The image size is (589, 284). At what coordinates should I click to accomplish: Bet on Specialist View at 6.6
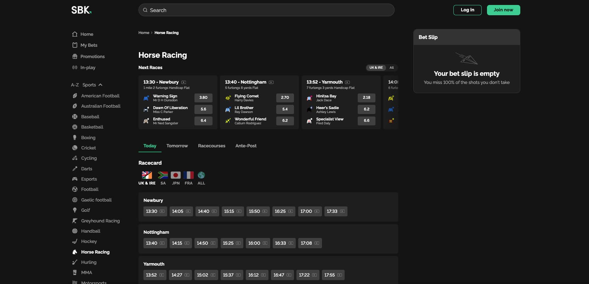point(367,121)
